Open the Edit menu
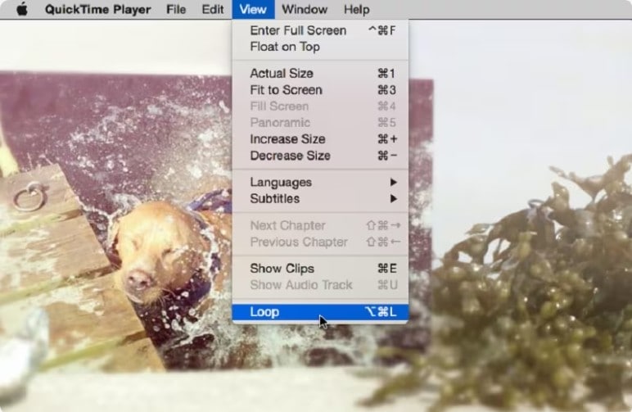Viewport: 632px width, 412px height. tap(212, 9)
